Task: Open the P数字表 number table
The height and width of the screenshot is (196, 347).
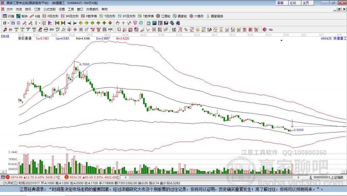Action: (x=89, y=16)
